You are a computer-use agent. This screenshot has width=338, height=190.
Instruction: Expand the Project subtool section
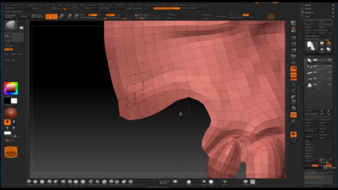pos(308,154)
